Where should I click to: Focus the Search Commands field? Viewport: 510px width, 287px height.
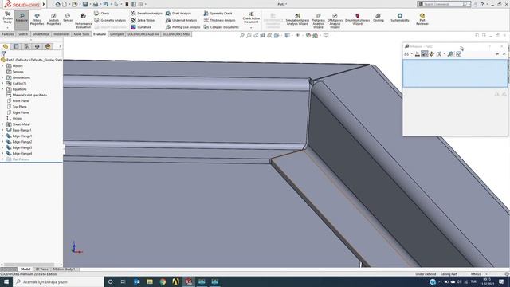444,4
